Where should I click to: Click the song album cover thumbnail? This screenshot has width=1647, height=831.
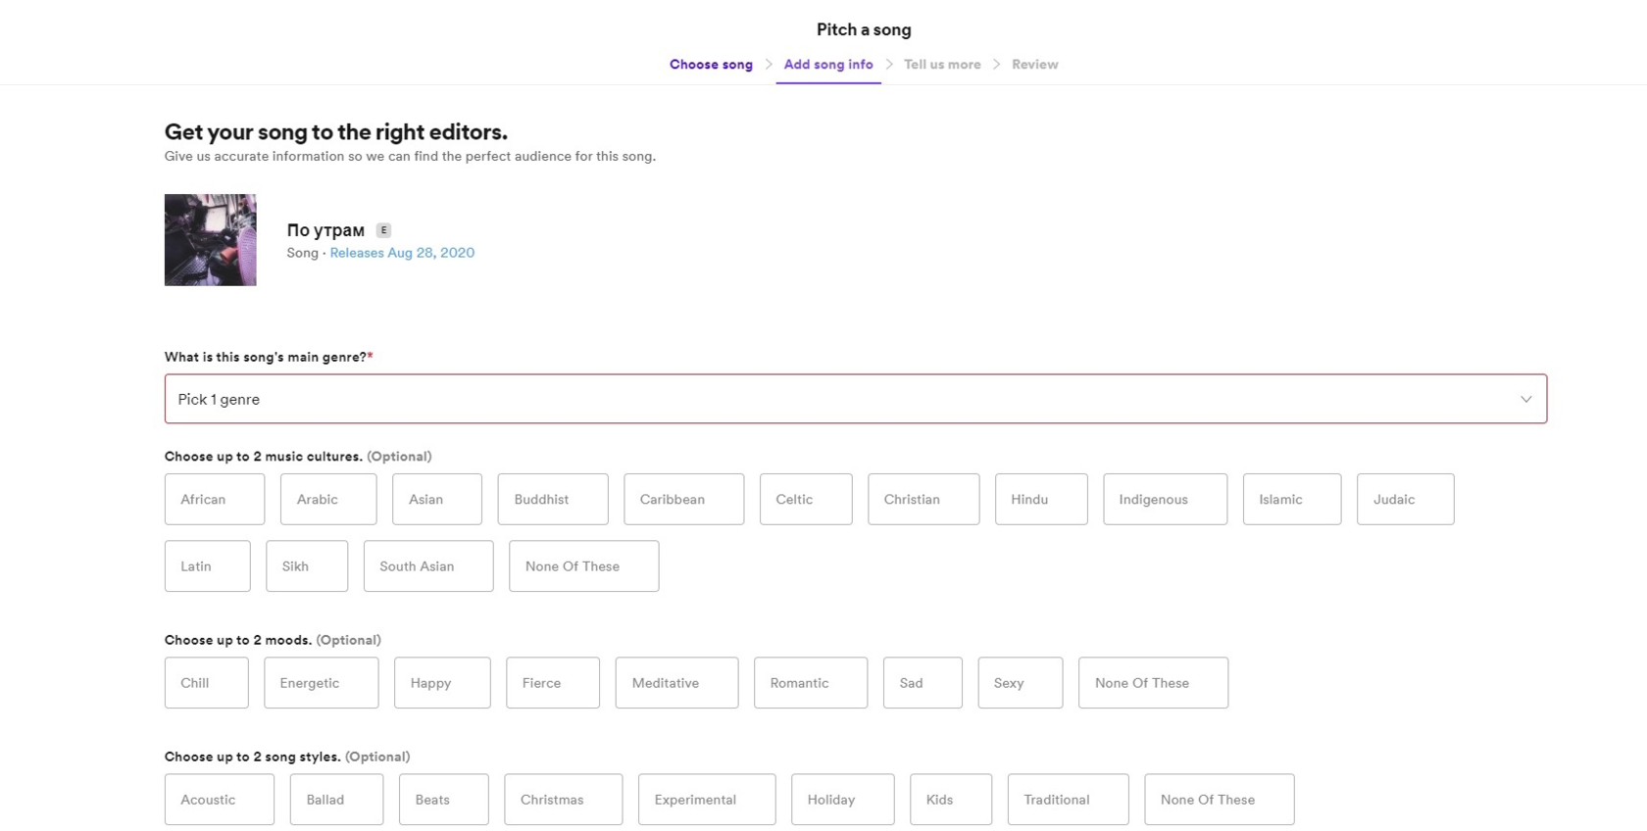[x=210, y=240]
